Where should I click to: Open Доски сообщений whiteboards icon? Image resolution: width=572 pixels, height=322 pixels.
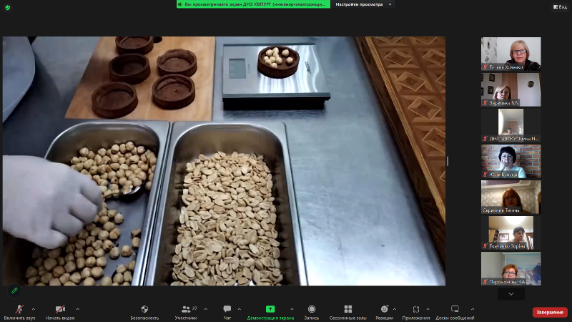coord(455,309)
